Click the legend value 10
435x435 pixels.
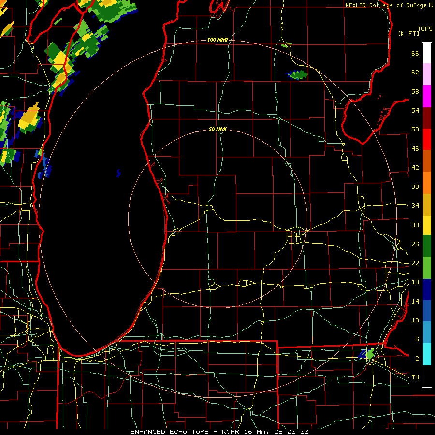click(x=415, y=320)
